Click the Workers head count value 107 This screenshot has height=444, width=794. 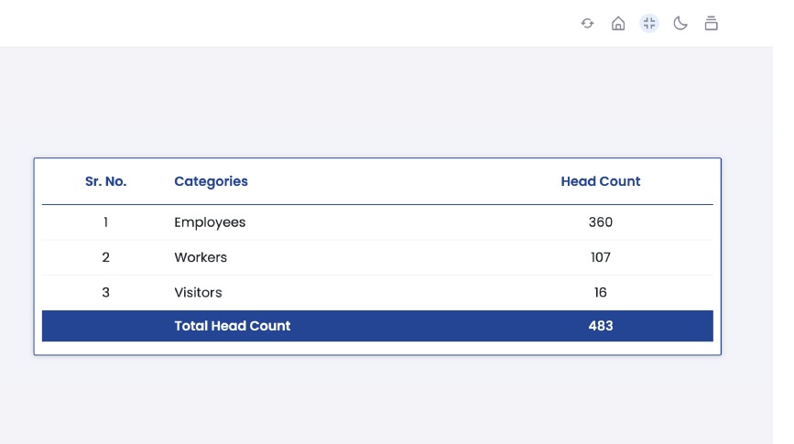601,257
